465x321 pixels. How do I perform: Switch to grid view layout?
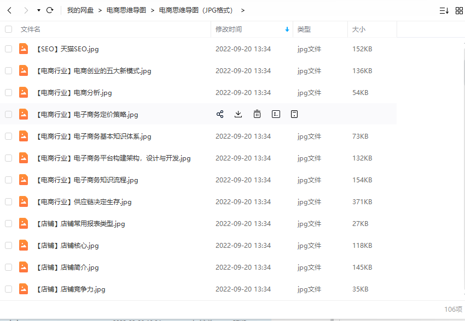click(x=459, y=11)
